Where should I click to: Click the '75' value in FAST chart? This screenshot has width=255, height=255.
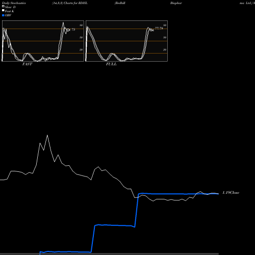click(x=73, y=30)
